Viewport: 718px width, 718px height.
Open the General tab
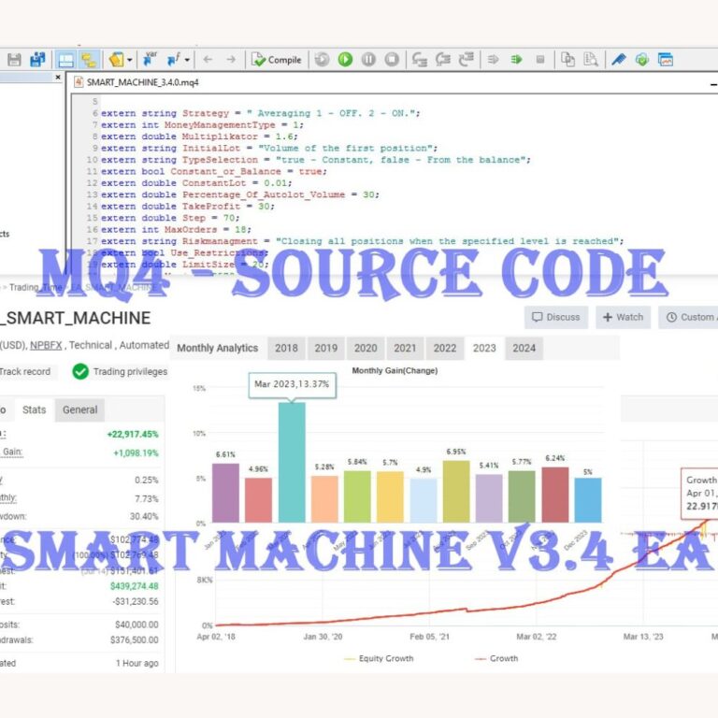point(80,409)
